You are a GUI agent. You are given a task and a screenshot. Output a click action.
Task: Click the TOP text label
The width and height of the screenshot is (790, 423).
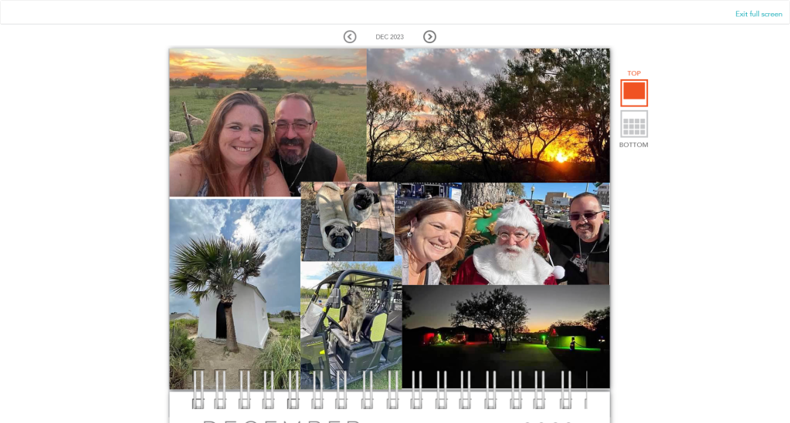634,73
